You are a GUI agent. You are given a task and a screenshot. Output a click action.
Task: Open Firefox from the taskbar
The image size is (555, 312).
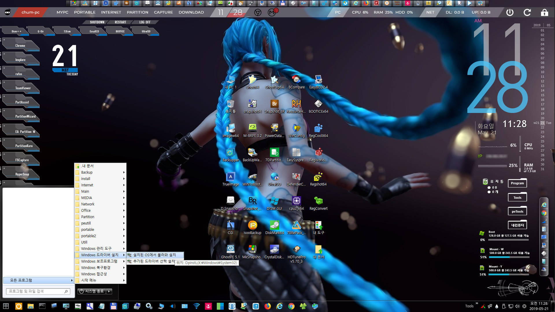(x=268, y=306)
